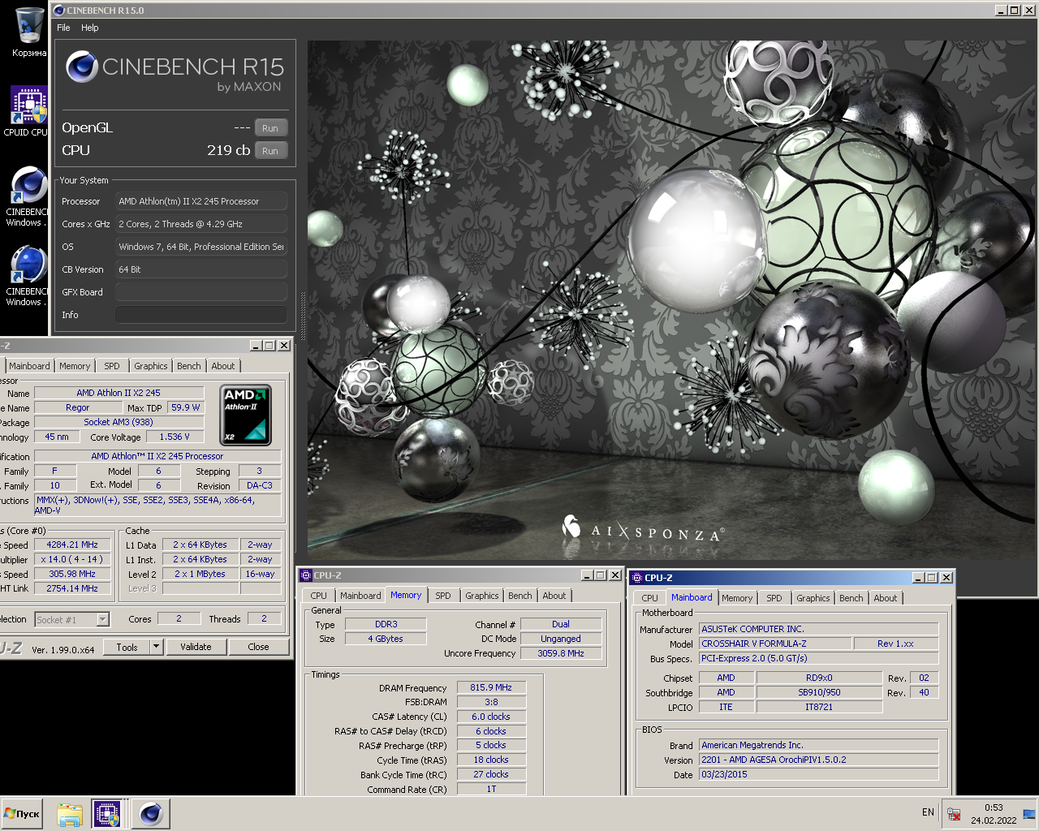Open the CPUID CPU-Z desktop shortcut
This screenshot has height=831, width=1039.
[x=28, y=110]
